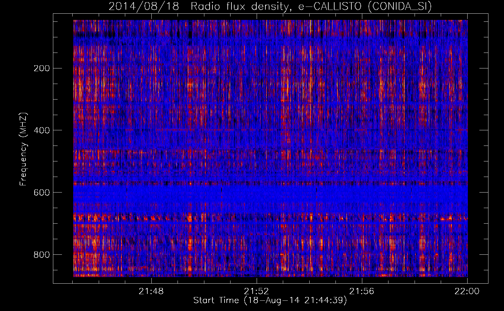Click the 22:00 time tick label
Viewport: 504px width, 311px height.
point(467,291)
